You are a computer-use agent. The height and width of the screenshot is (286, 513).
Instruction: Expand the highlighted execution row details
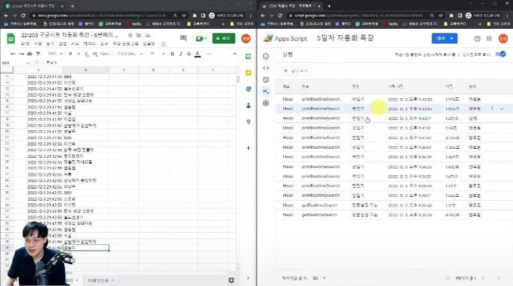(x=501, y=108)
